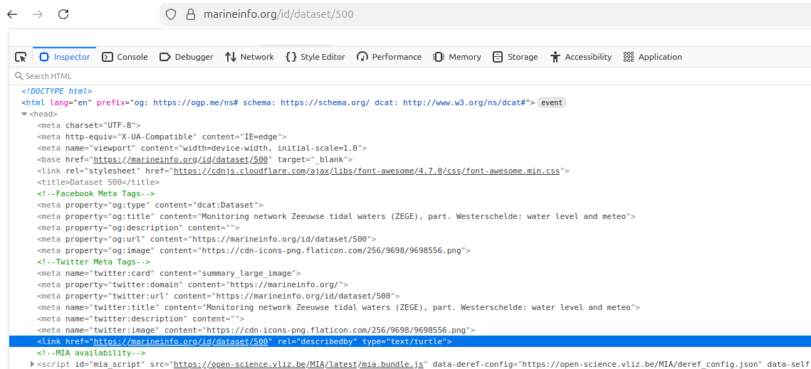Open the font-awesome stylesheet link
Viewport: 811px width, 369px height.
tap(367, 171)
